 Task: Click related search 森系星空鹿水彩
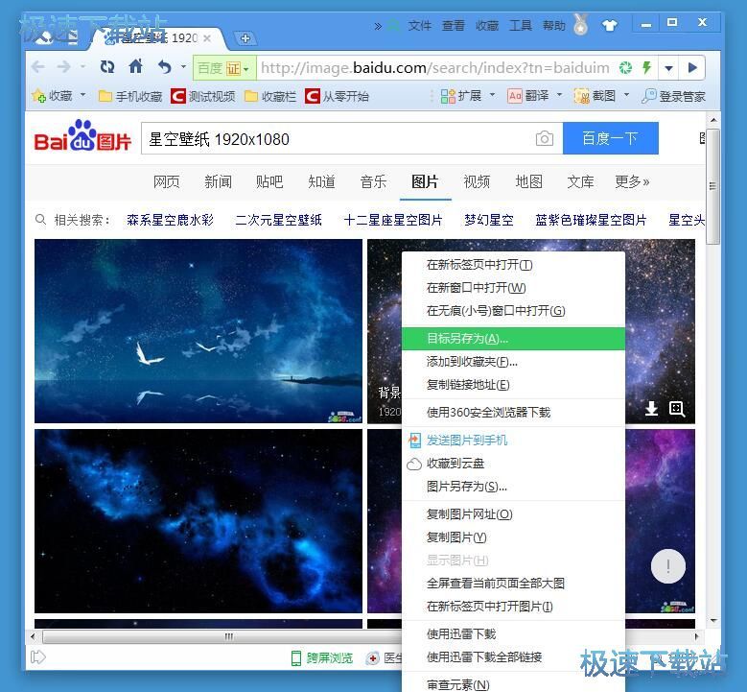[x=170, y=220]
